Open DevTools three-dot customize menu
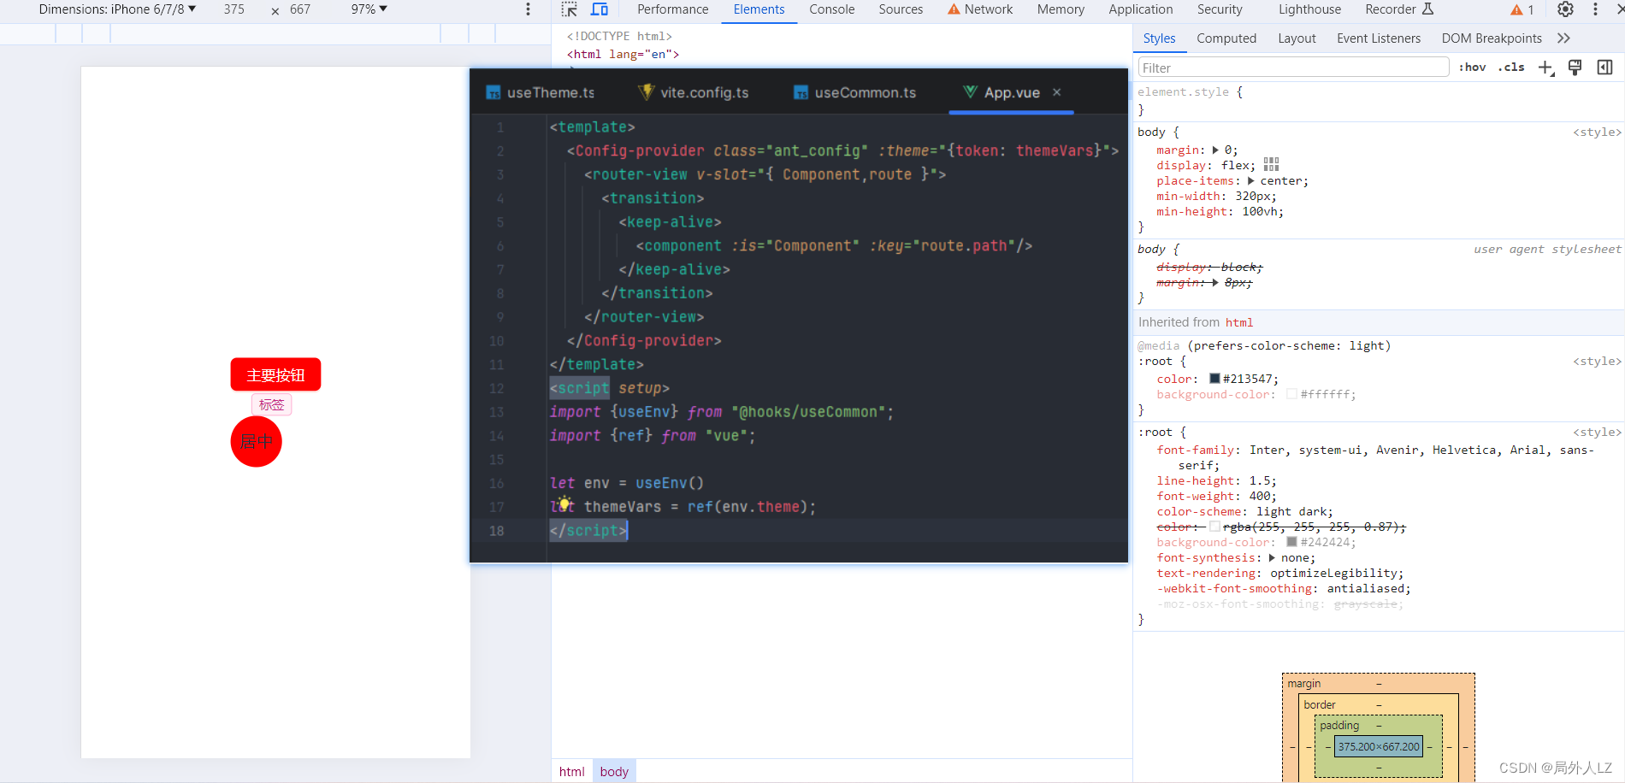The width and height of the screenshot is (1625, 783). 1595,9
